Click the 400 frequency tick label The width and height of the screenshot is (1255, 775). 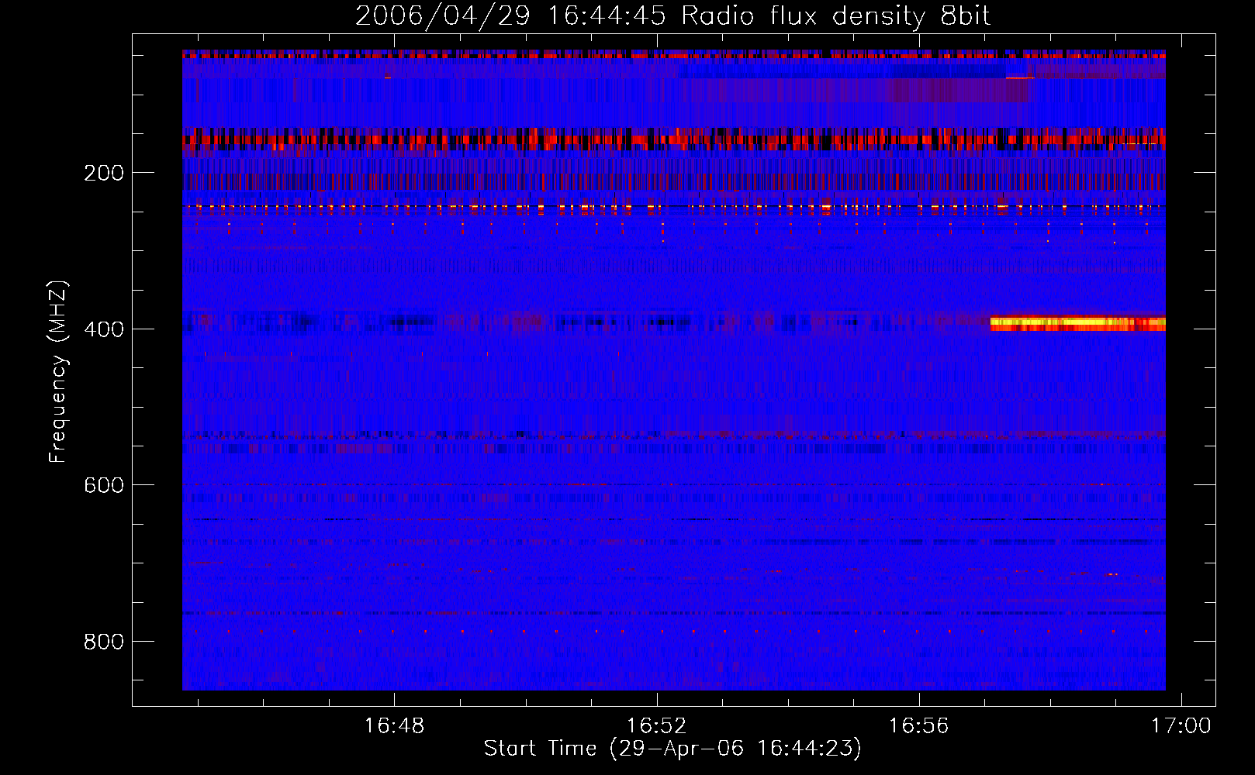[x=104, y=329]
